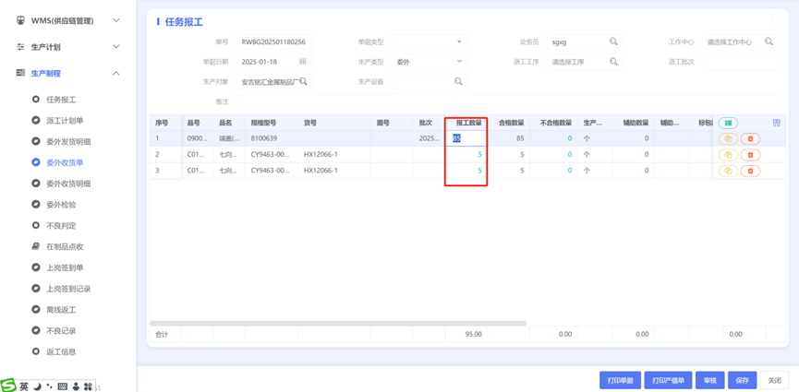This screenshot has height=392, width=799.
Task: Copy row 3 with the orange icon
Action: pyautogui.click(x=728, y=171)
